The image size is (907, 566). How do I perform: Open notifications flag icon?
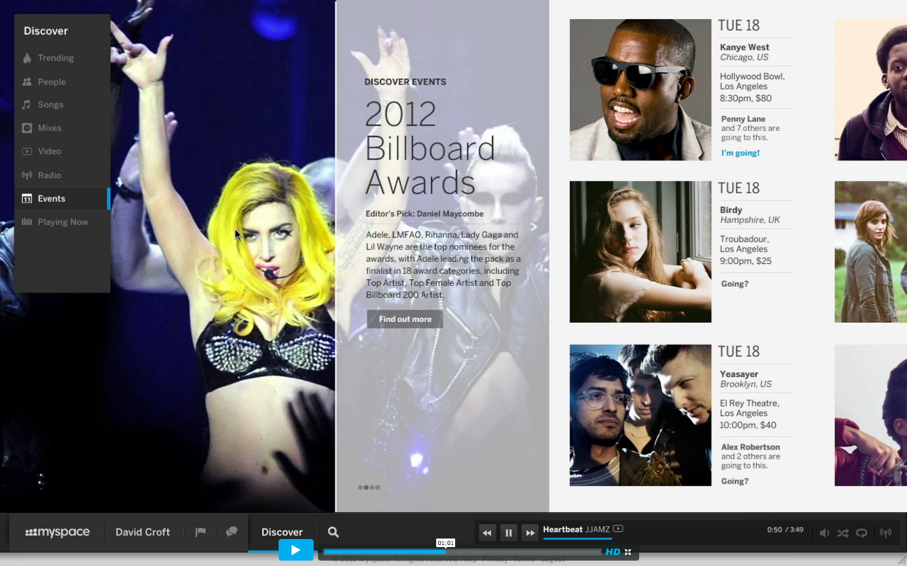tap(200, 532)
